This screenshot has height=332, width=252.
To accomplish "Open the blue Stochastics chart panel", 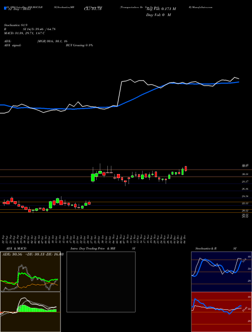I will click(x=221, y=272).
